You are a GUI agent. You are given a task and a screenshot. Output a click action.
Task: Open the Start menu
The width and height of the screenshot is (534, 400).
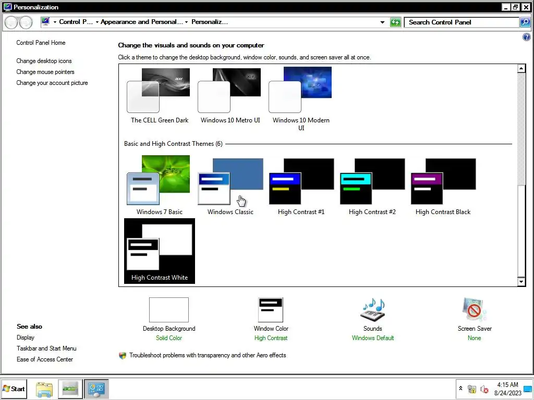click(14, 389)
